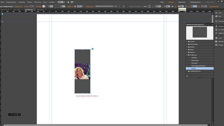
Task: Expand the Panels folder
Action: pyautogui.click(x=187, y=52)
